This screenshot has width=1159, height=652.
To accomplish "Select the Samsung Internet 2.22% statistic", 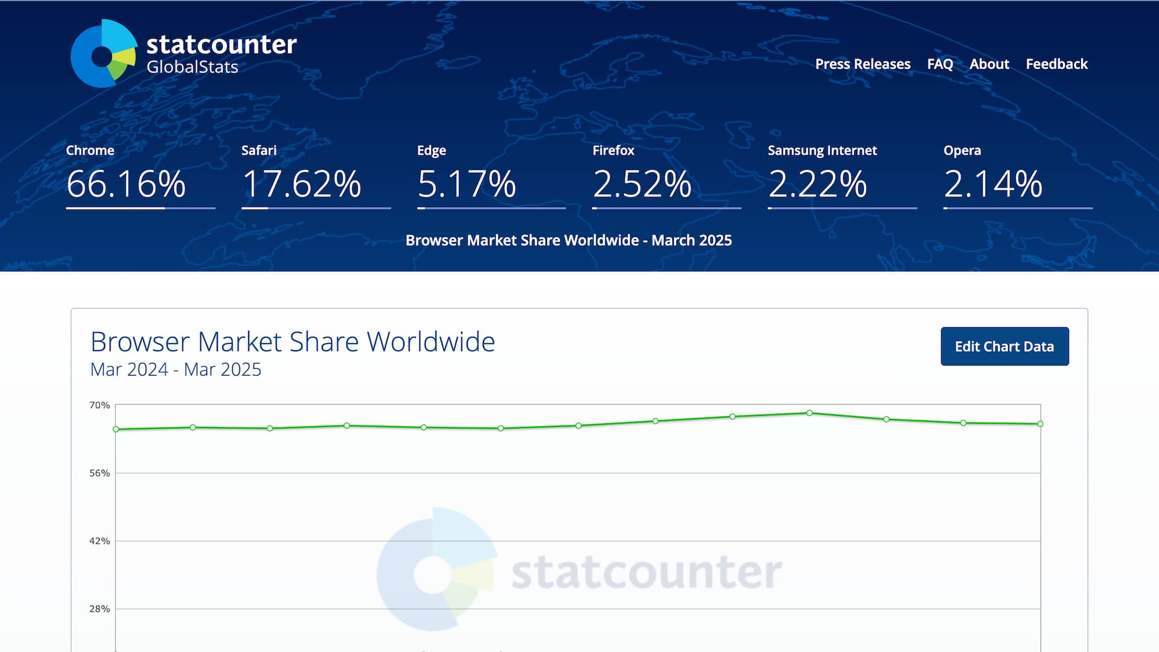I will [x=817, y=184].
